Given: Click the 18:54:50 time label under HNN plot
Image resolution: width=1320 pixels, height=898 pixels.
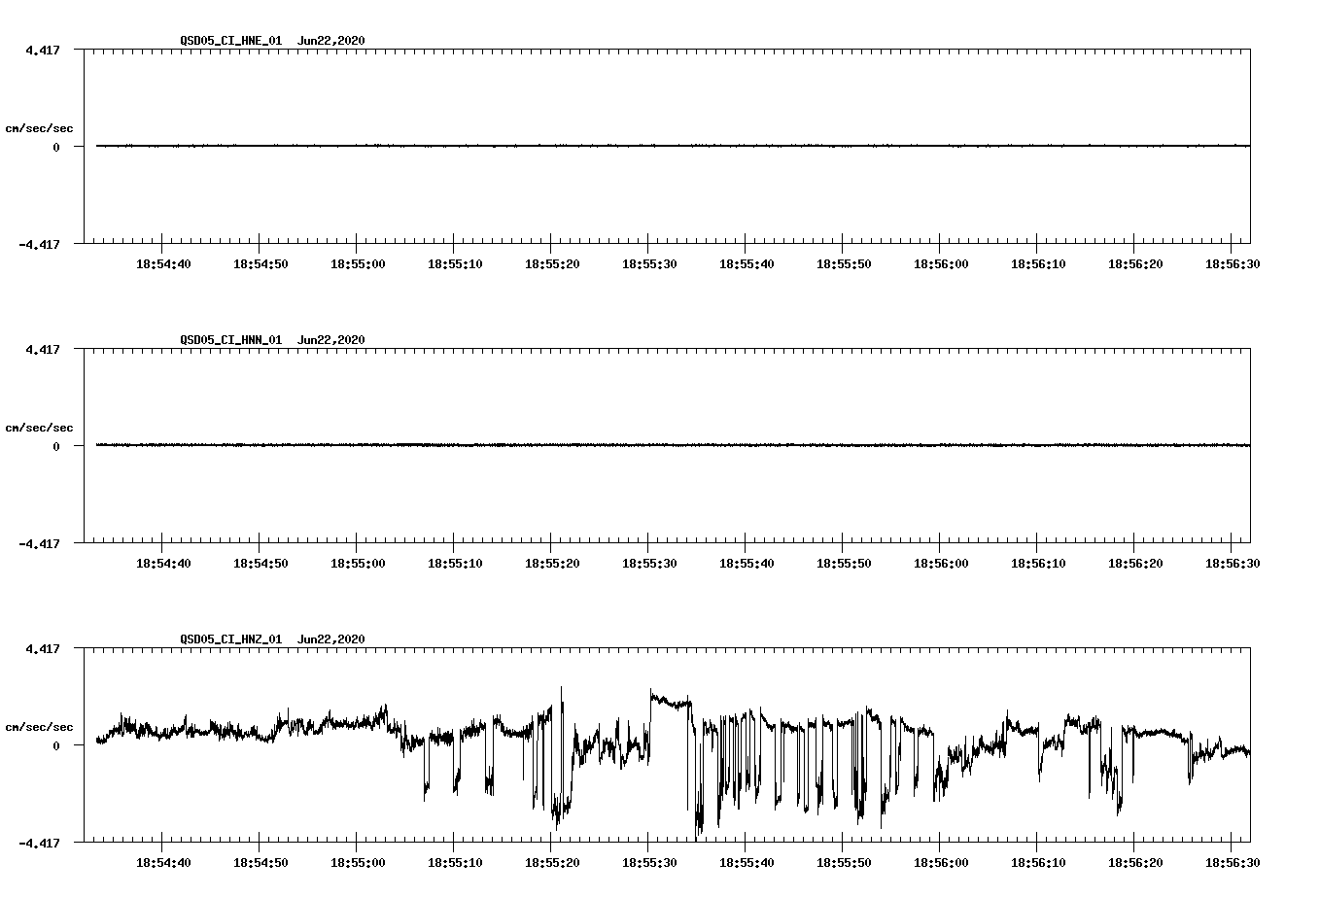Looking at the screenshot, I should click(261, 564).
